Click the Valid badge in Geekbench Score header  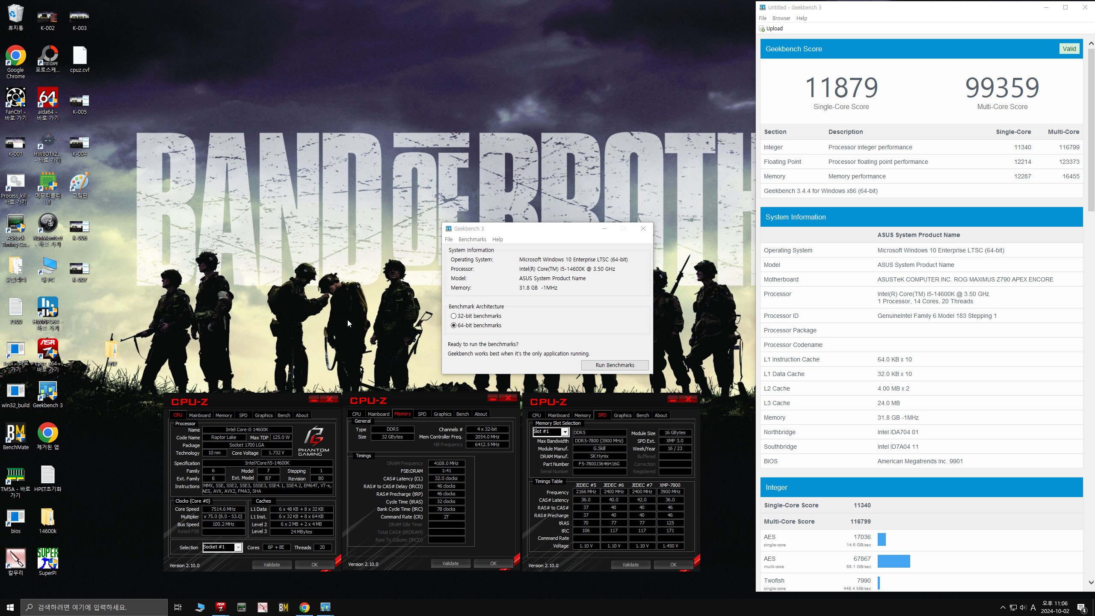pyautogui.click(x=1069, y=49)
